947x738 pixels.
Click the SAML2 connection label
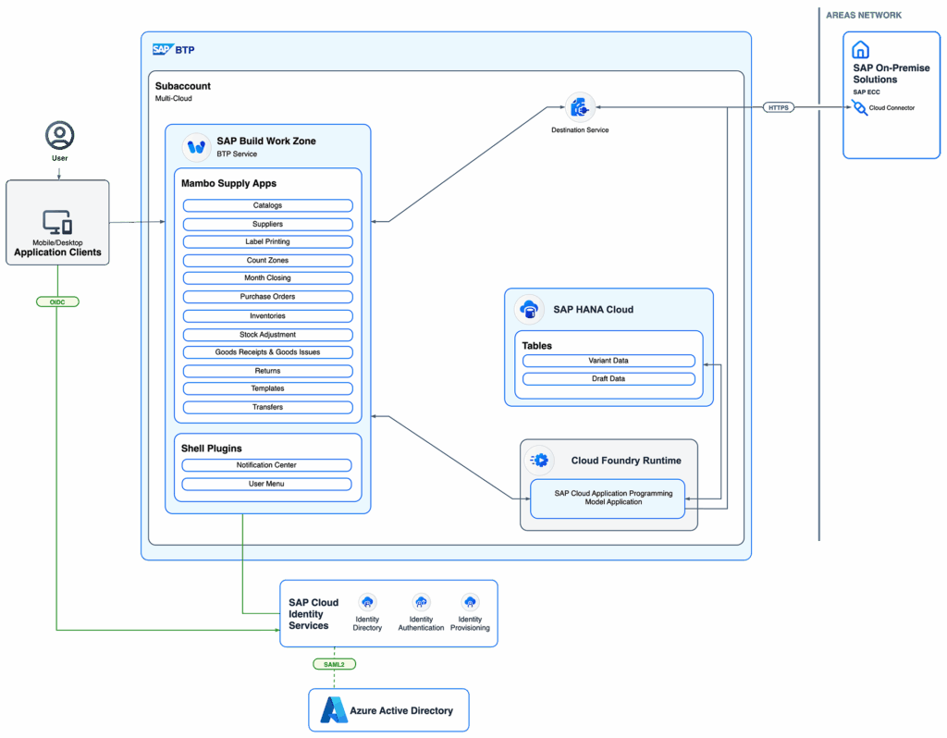click(x=334, y=664)
